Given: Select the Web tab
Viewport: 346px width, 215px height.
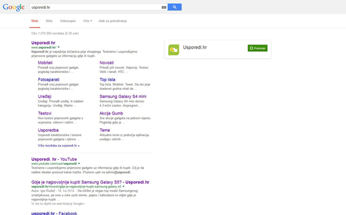Looking at the screenshot, I should click(x=35, y=21).
